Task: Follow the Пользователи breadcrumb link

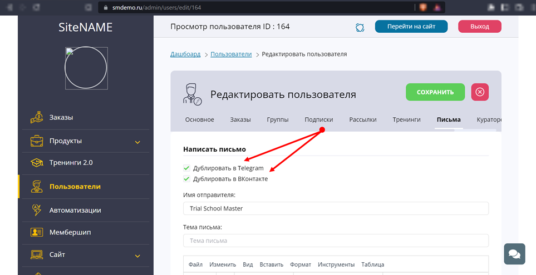Action: point(231,54)
